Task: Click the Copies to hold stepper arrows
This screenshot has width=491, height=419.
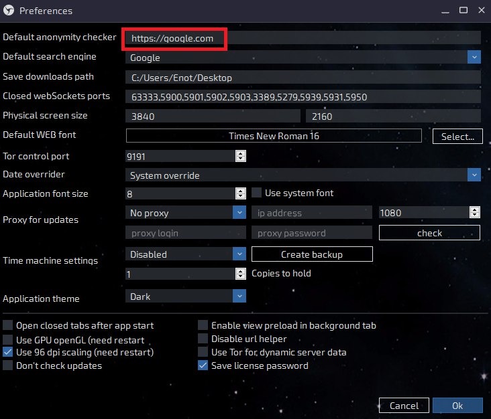Action: click(241, 274)
